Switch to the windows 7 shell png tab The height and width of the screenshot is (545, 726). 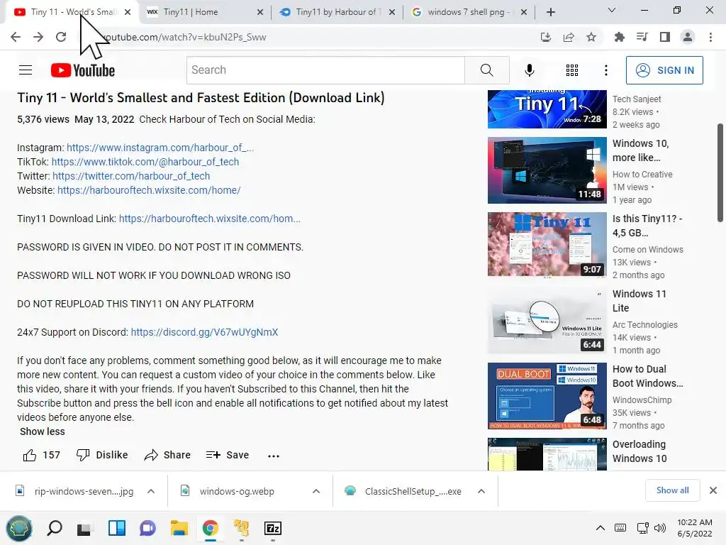[469, 12]
